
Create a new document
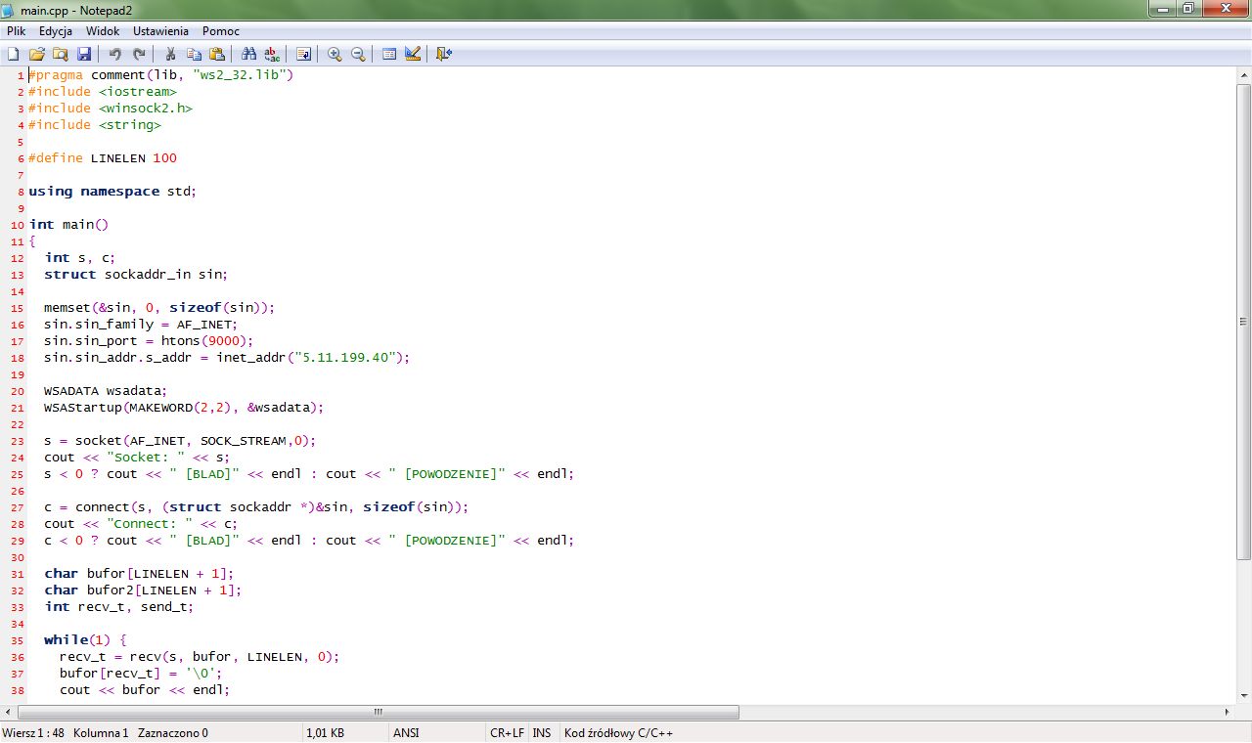pyautogui.click(x=13, y=54)
